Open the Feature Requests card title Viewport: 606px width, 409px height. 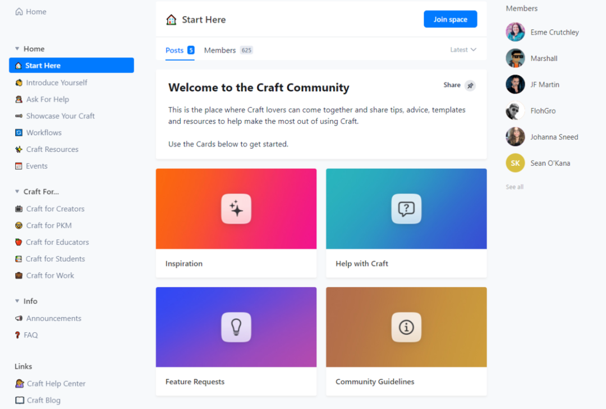pyautogui.click(x=195, y=382)
